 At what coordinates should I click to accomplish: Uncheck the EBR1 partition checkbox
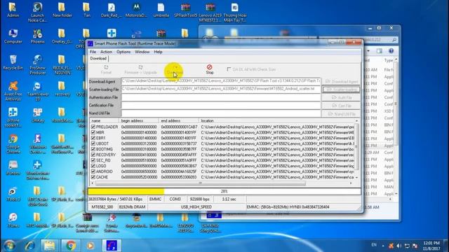[x=93, y=138]
